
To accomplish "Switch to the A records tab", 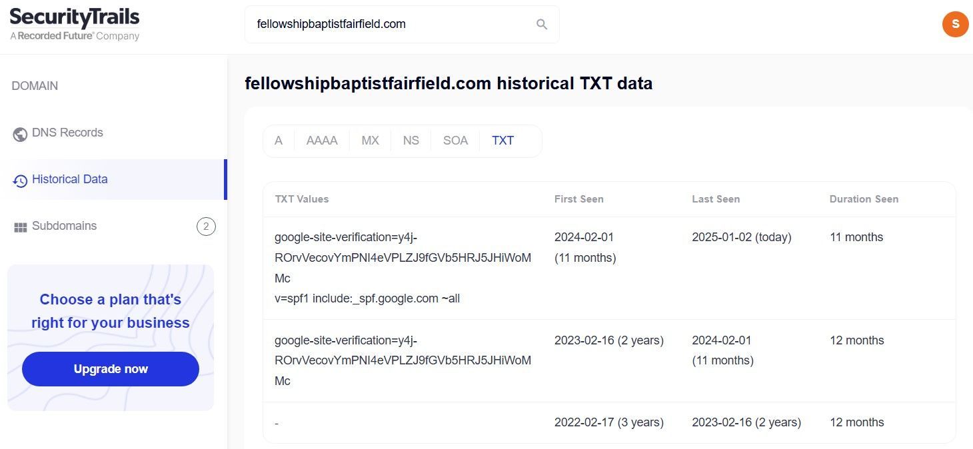I will [279, 141].
